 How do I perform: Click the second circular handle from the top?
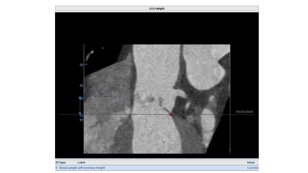tap(81, 85)
